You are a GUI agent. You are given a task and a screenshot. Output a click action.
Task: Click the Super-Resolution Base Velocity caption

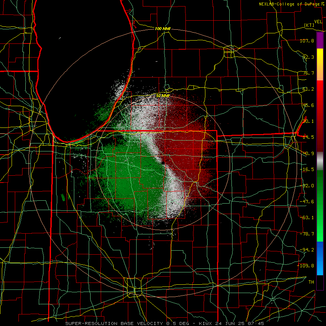(x=165, y=323)
